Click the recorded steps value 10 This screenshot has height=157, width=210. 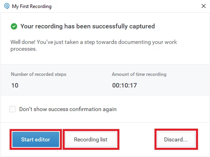tap(15, 85)
